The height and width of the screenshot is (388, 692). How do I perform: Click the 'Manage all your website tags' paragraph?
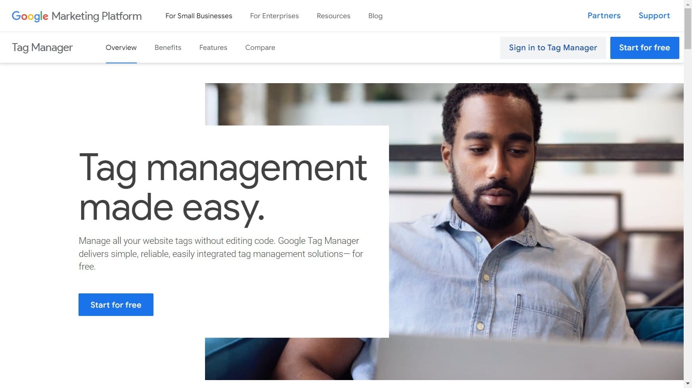point(221,253)
